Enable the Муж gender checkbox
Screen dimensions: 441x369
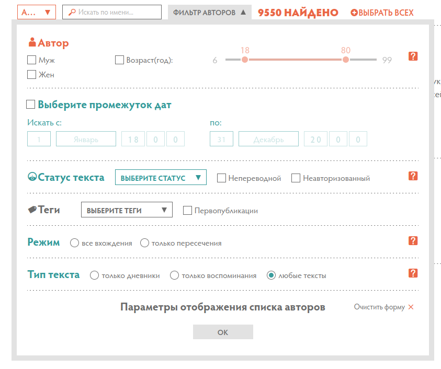[x=31, y=60]
